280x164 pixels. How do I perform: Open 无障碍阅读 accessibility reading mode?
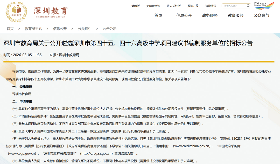click(153, 6)
